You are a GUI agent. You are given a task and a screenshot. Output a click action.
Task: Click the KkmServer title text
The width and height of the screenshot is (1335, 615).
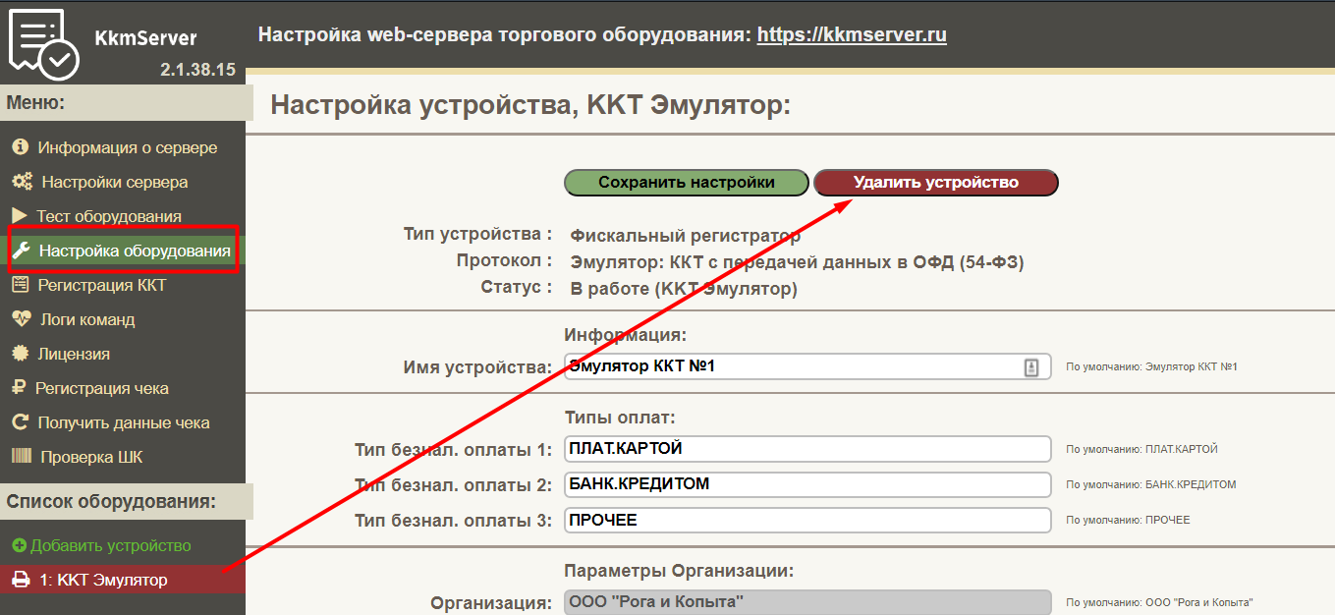(145, 38)
